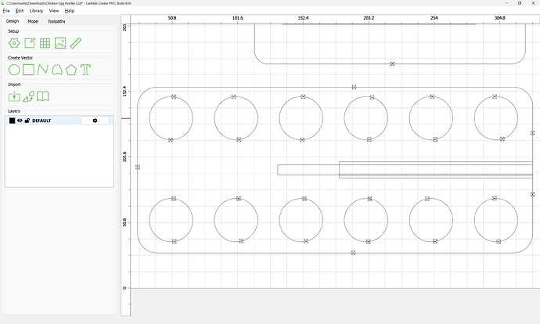The height and width of the screenshot is (324, 540).
Task: Open the View menu
Action: [x=53, y=11]
